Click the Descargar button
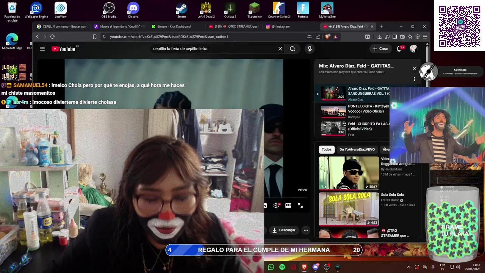The image size is (485, 273). tap(284, 230)
